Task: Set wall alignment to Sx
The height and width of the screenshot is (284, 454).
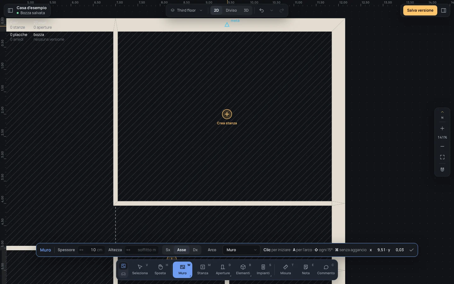Action: (168, 250)
